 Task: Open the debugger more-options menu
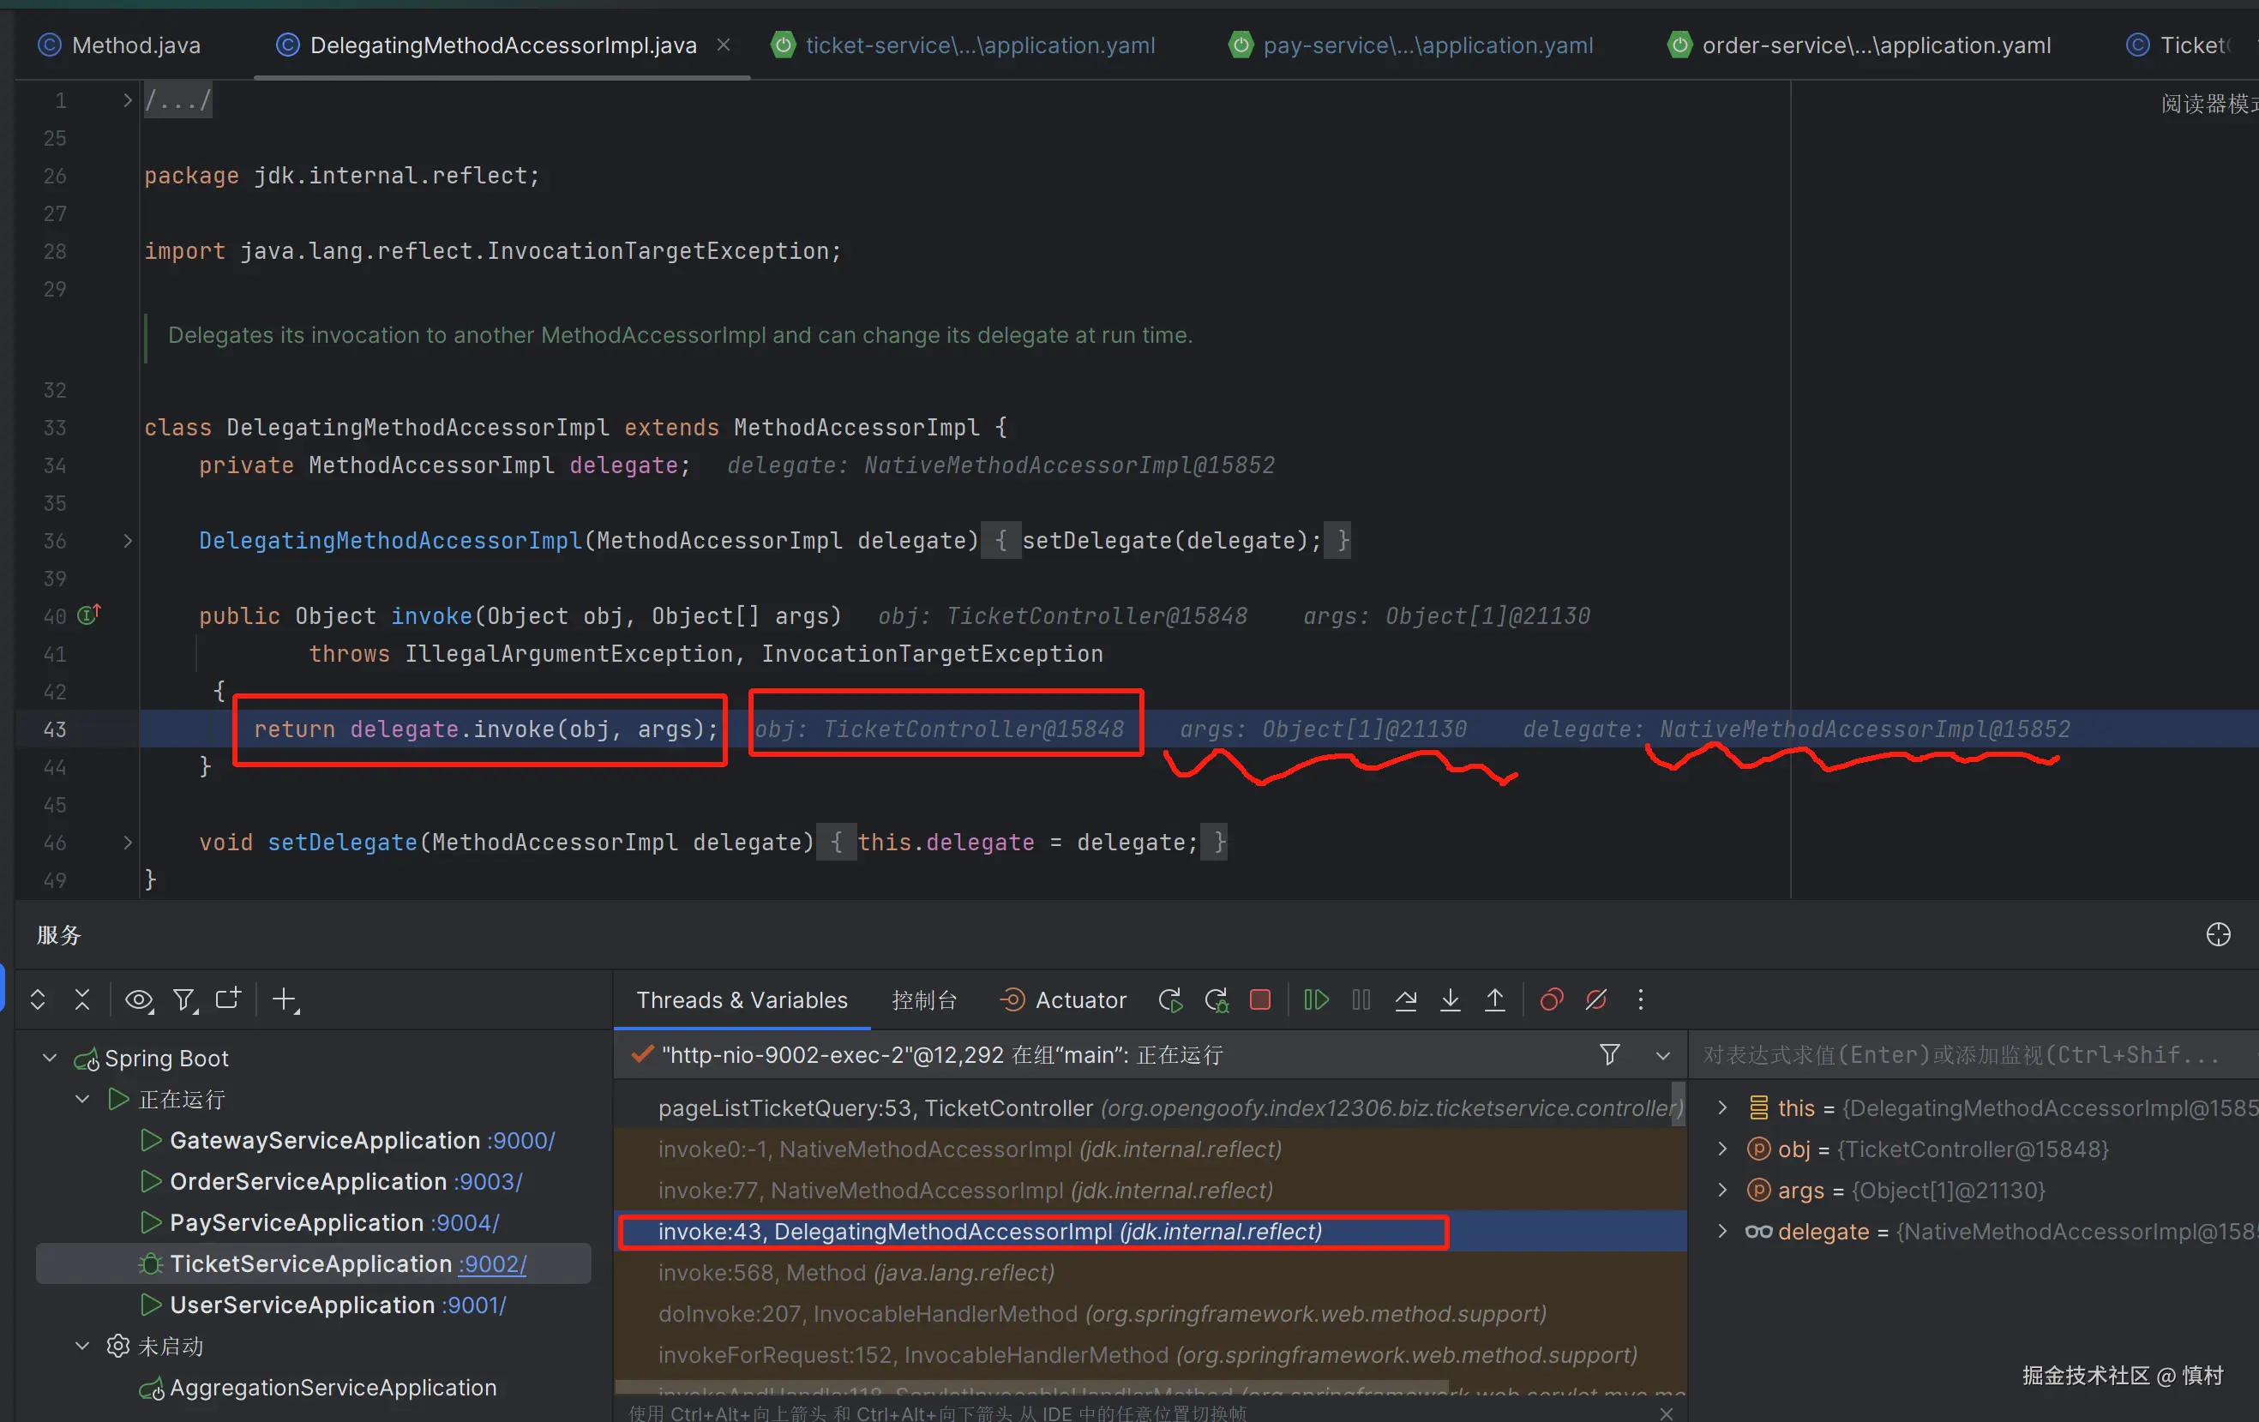coord(1641,1000)
